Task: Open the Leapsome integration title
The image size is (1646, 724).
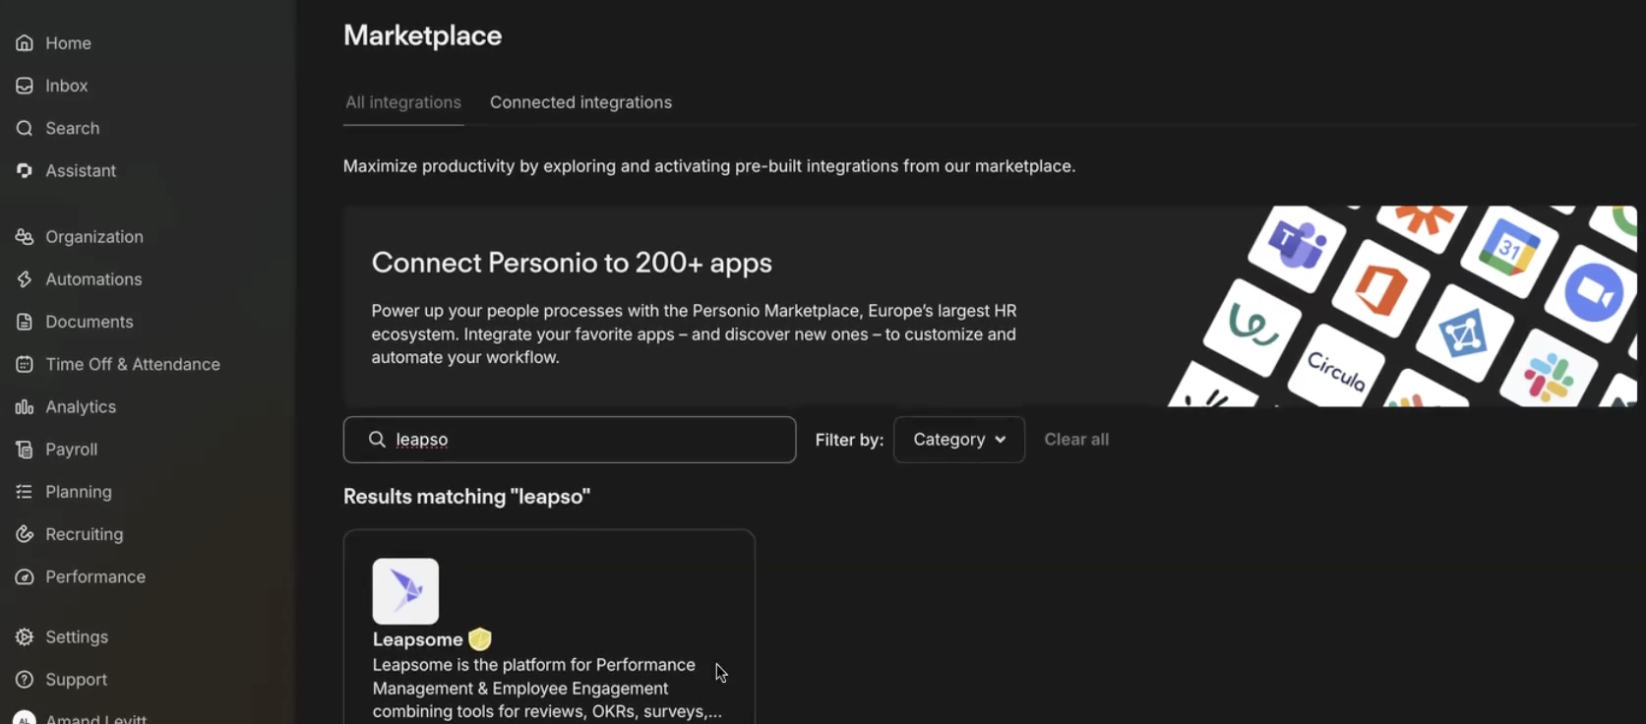Action: [x=417, y=639]
